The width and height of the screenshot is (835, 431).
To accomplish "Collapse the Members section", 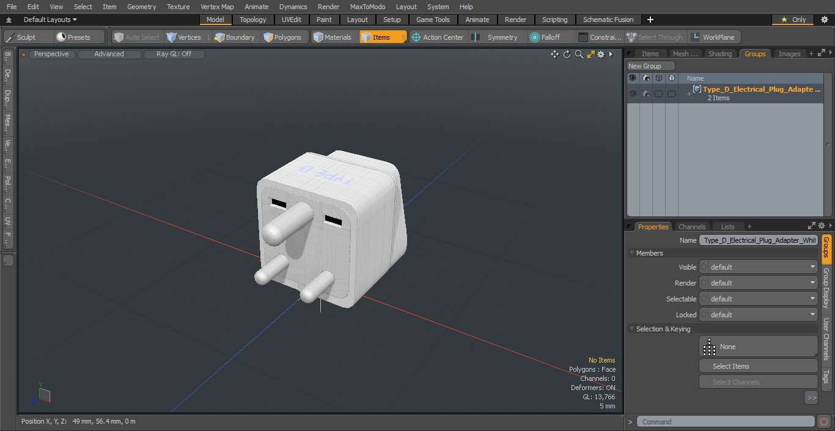I will (631, 253).
